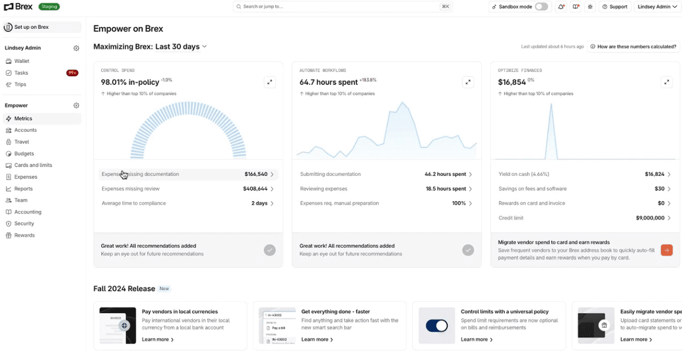Open Lindsey Admin settings gear in sidebar
The image size is (682, 351).
76,48
